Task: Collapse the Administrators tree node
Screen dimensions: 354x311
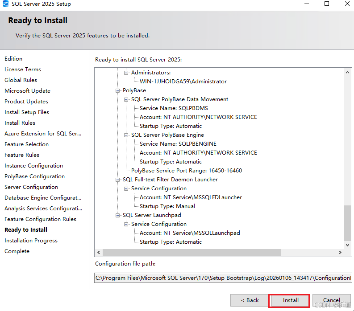Action: (126, 73)
